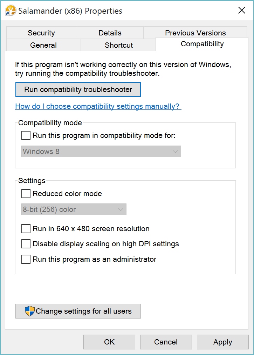
Task: Open the Windows 8 compatibility dropdown
Action: pyautogui.click(x=101, y=152)
